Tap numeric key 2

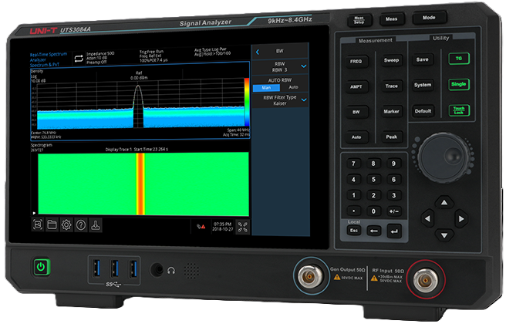coord(373,195)
